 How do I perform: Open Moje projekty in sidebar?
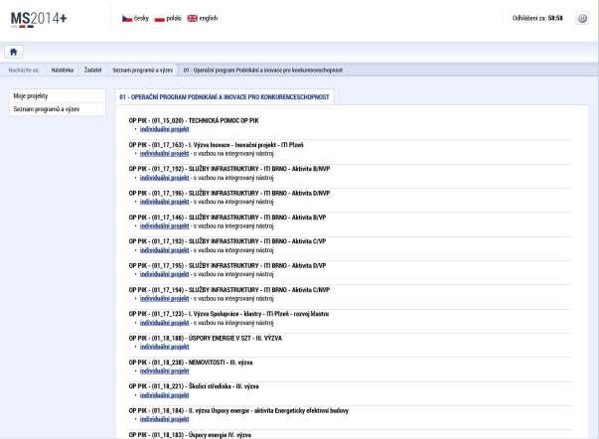click(x=57, y=96)
